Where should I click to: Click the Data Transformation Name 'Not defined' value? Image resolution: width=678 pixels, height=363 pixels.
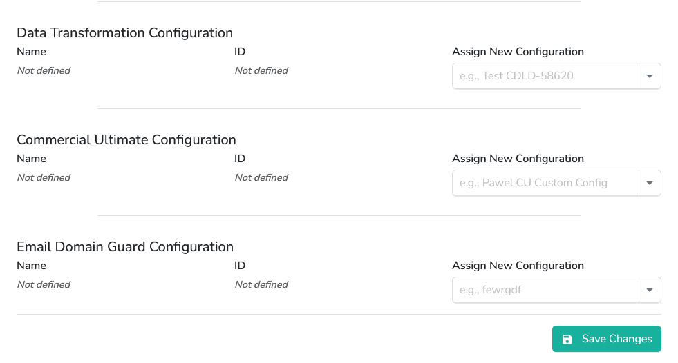pyautogui.click(x=44, y=70)
